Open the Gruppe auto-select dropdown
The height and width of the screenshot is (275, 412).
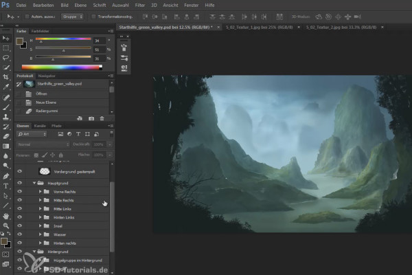(x=72, y=16)
